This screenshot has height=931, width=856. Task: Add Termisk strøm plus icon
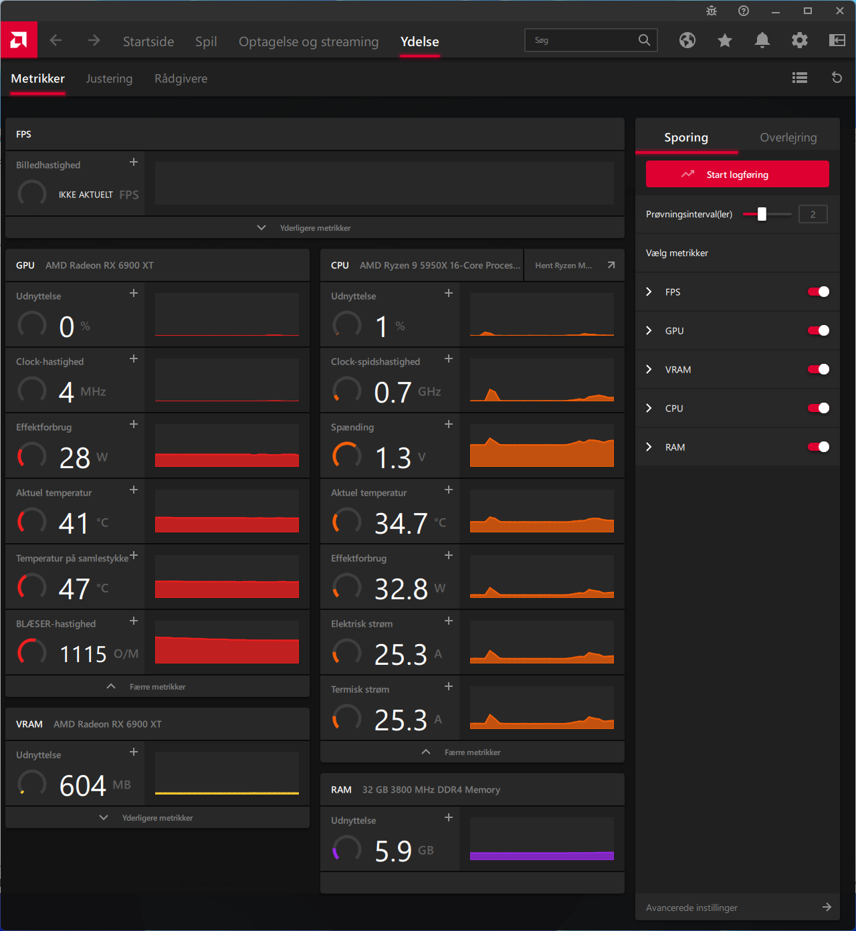[449, 686]
